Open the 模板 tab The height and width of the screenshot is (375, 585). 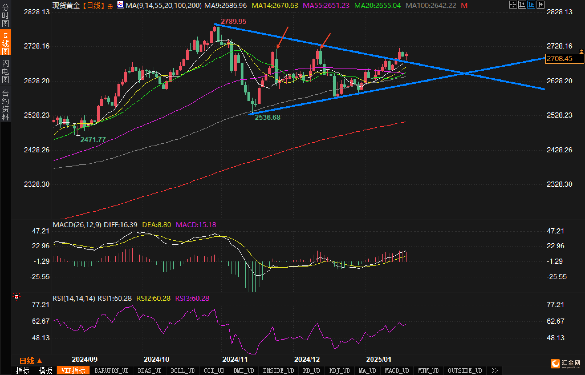pos(45,370)
